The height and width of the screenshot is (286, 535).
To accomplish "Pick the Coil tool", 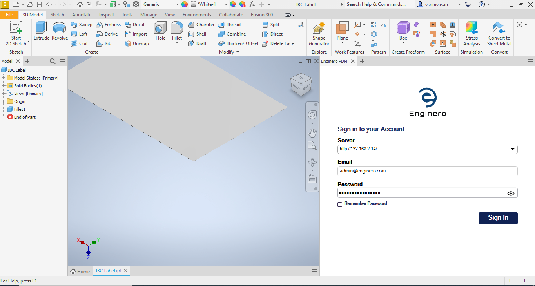I will pyautogui.click(x=79, y=43).
